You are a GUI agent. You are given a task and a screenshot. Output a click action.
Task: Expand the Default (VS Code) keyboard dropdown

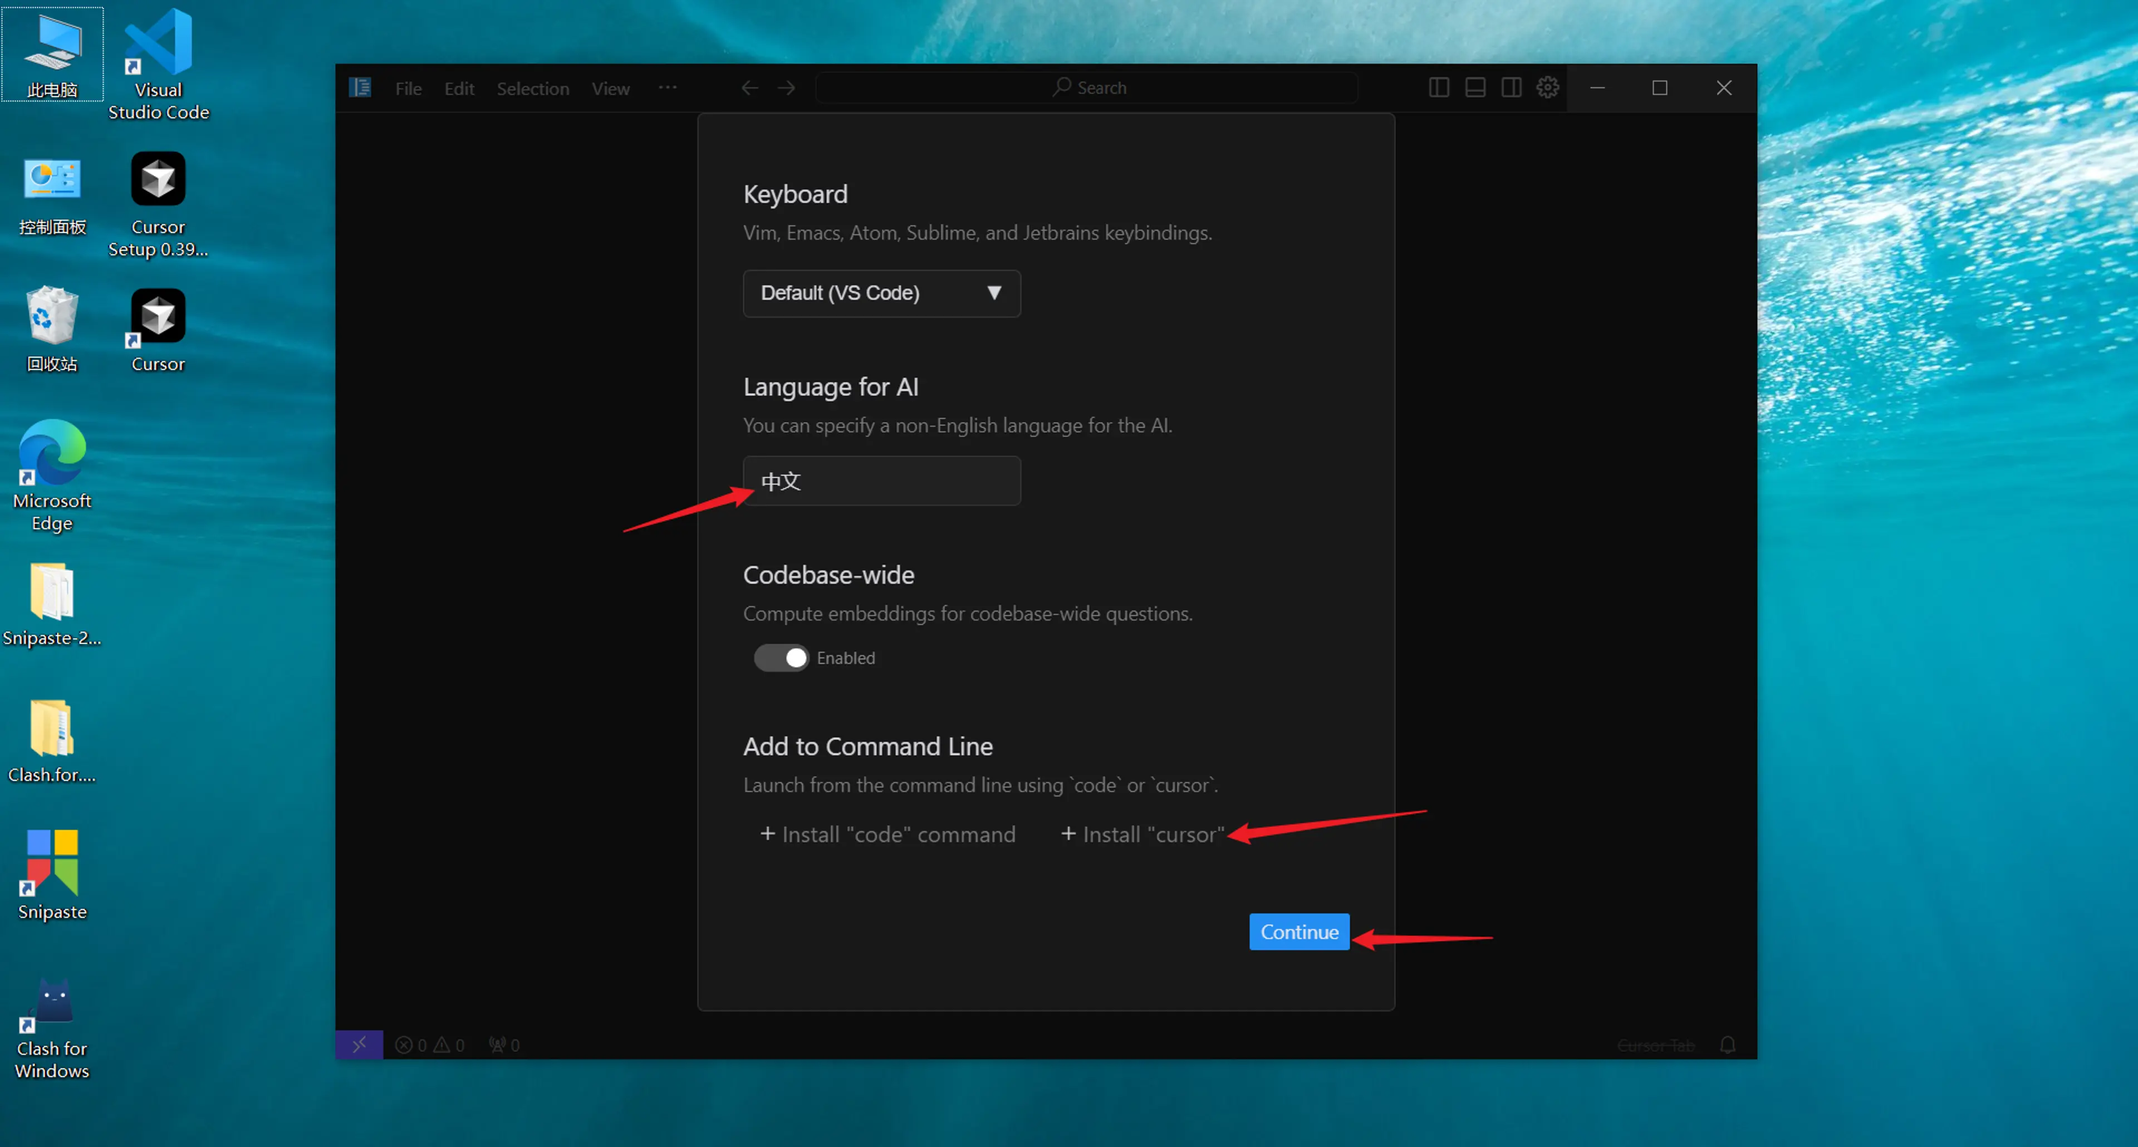tap(881, 293)
